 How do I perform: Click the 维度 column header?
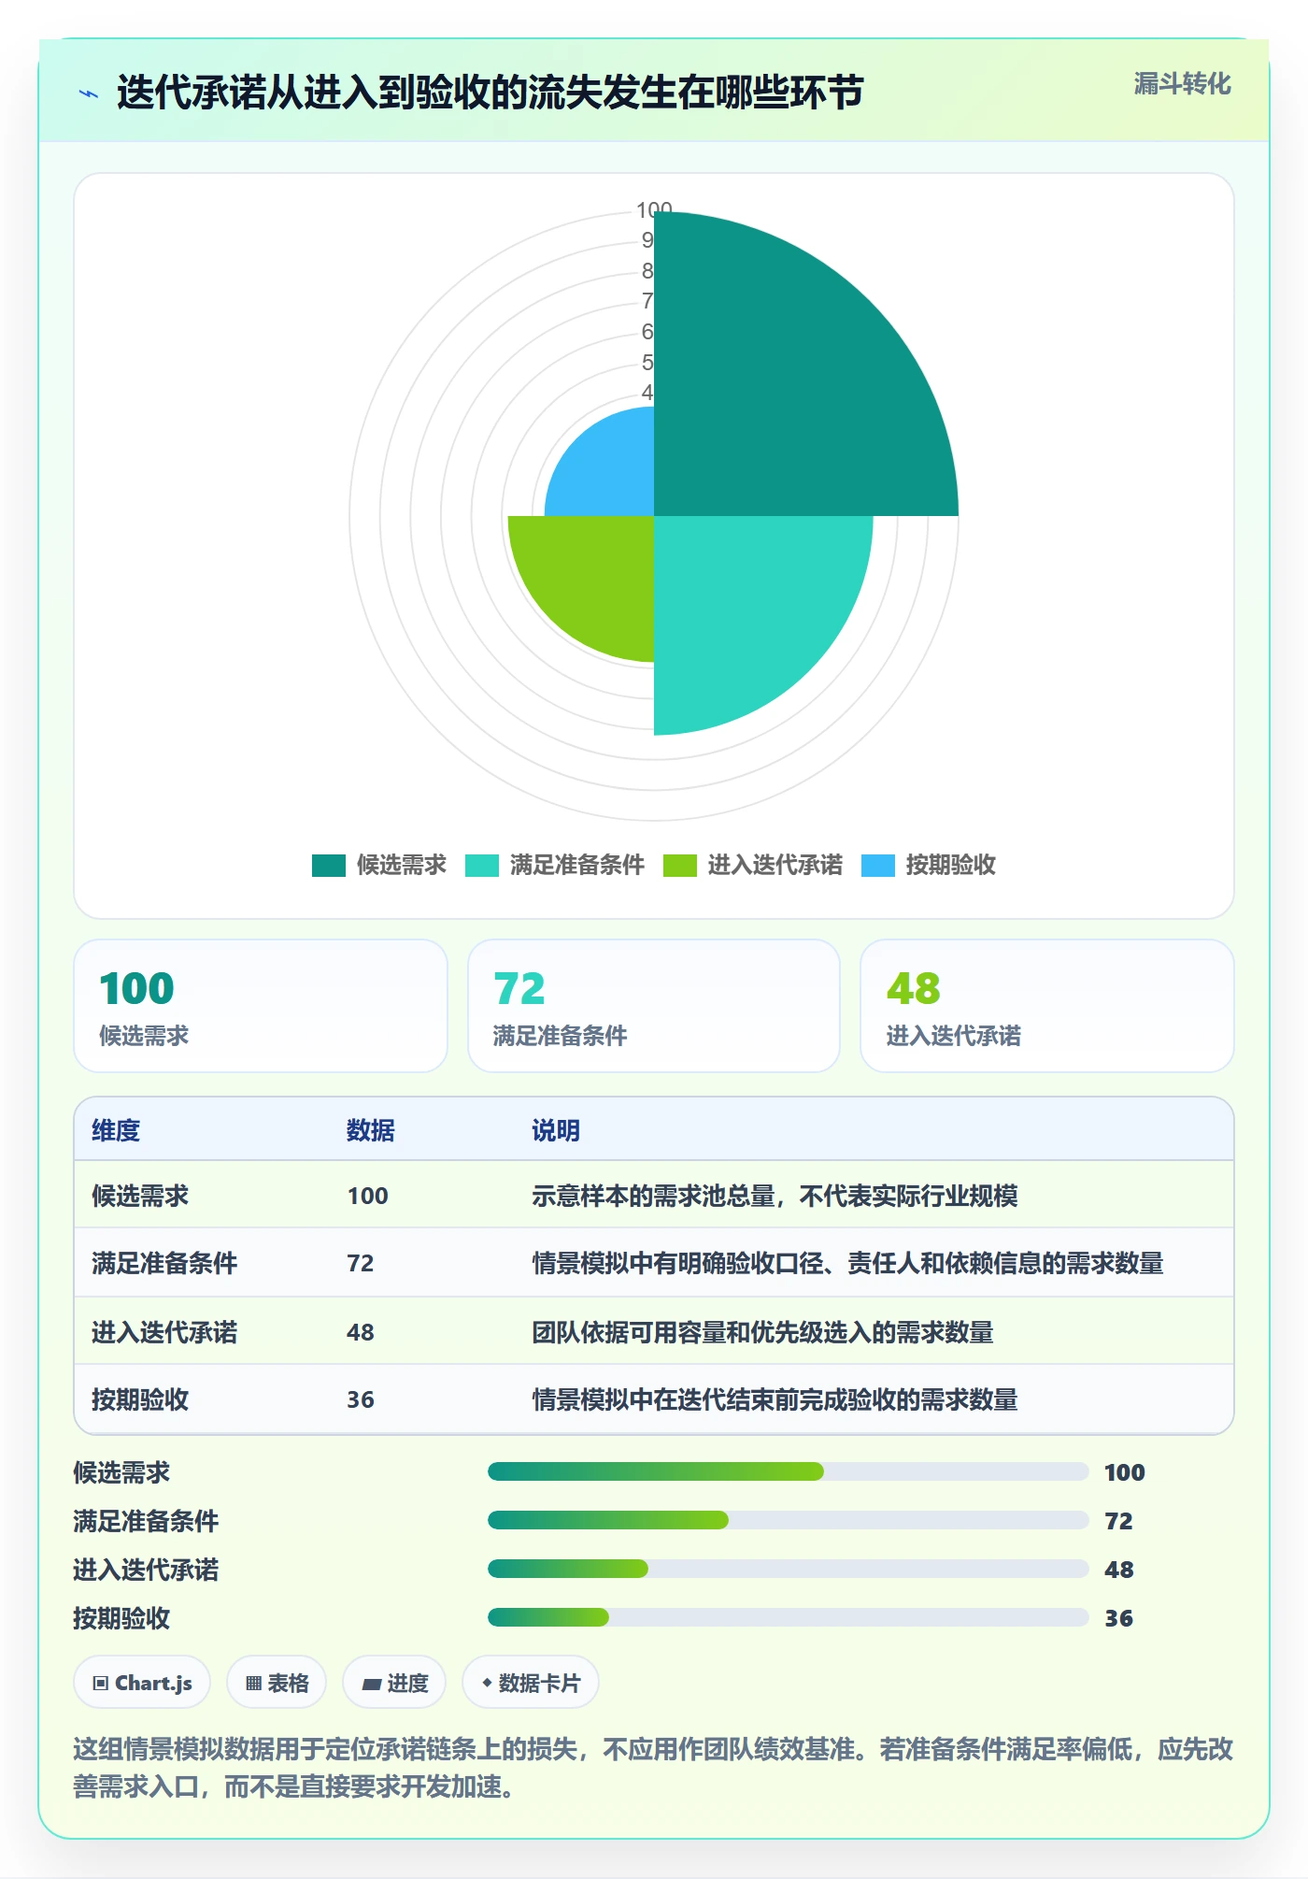[x=116, y=1130]
